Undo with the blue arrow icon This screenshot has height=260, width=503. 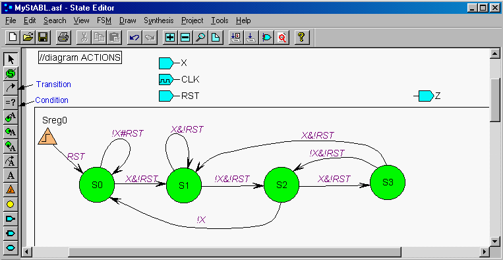pos(134,38)
